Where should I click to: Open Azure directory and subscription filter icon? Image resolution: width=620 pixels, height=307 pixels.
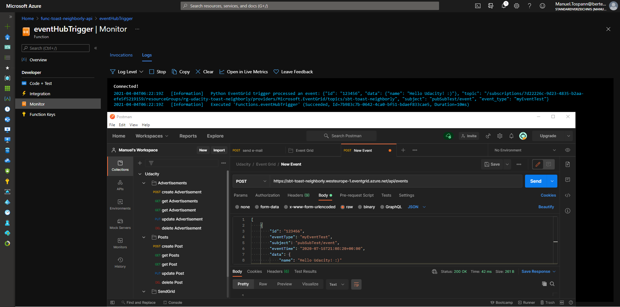[491, 6]
